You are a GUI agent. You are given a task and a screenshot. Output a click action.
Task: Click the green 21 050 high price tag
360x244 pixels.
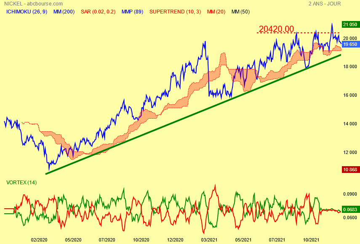tap(350, 24)
